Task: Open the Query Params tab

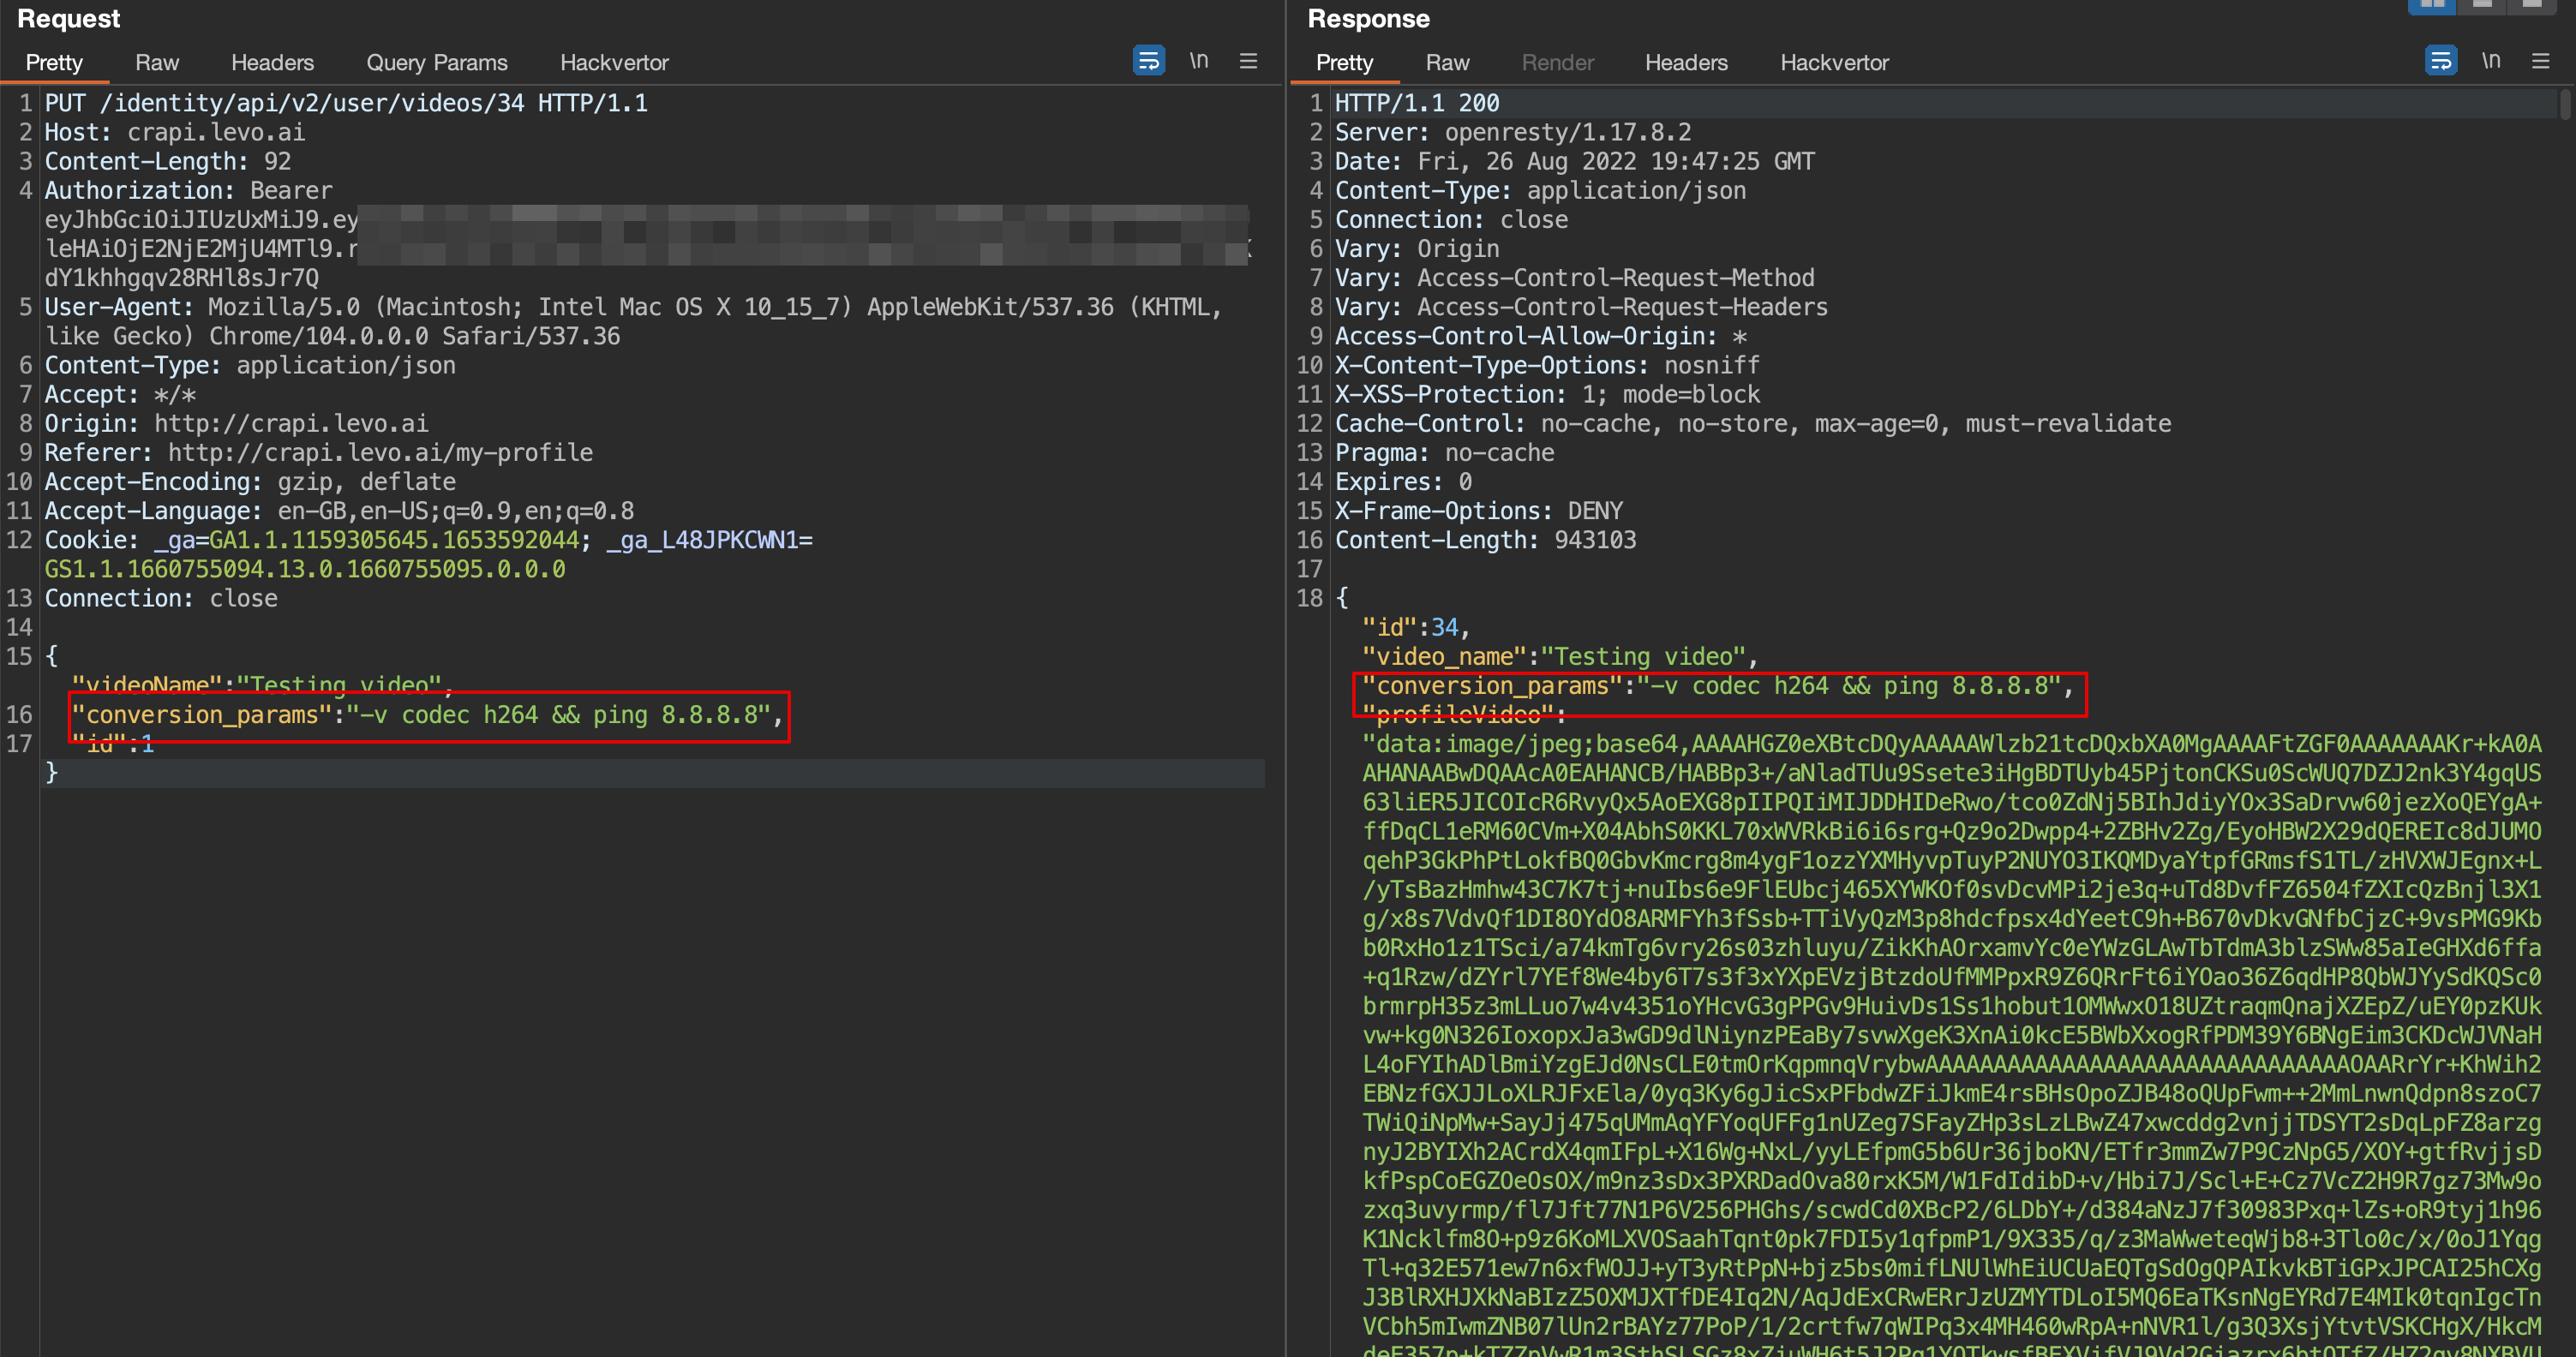Action: pos(436,62)
